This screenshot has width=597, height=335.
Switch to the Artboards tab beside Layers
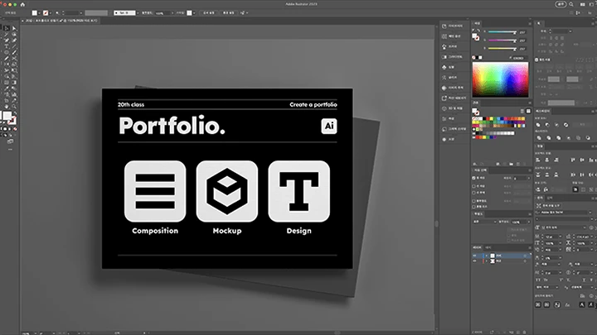[488, 247]
